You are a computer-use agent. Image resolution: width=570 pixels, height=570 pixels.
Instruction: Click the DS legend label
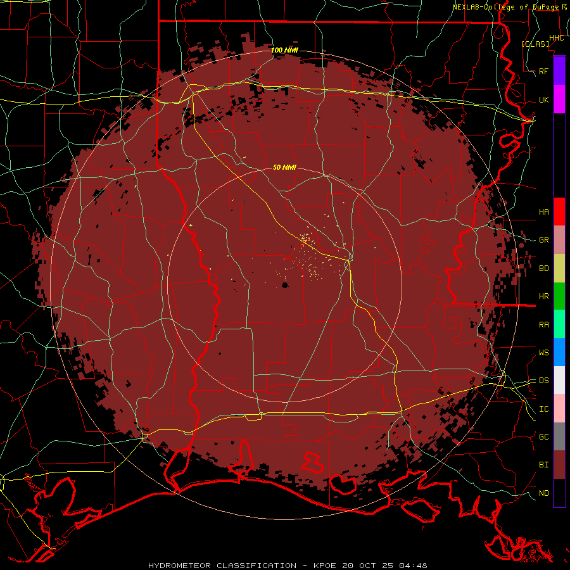[x=543, y=381]
